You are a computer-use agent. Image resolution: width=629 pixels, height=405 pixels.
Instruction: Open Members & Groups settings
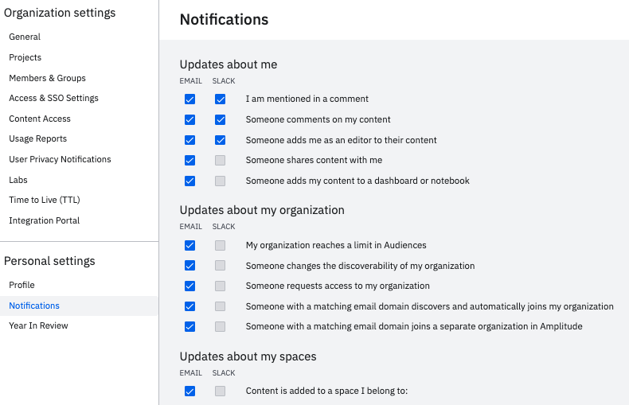click(47, 78)
